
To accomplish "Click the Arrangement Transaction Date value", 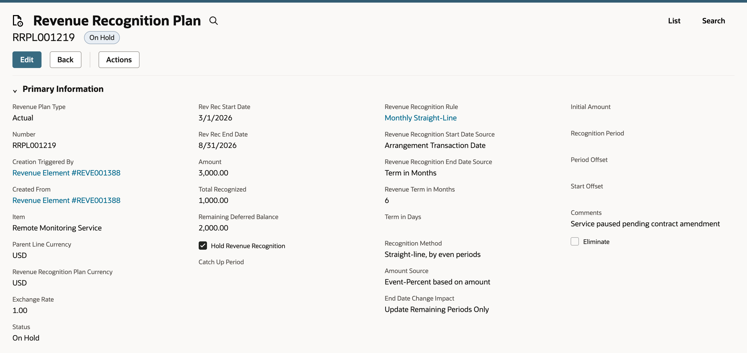I will [435, 146].
